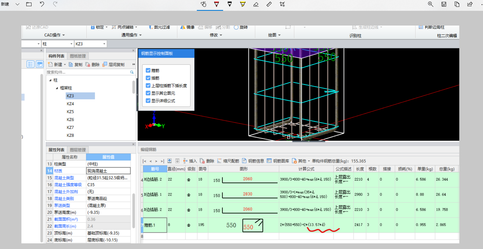The width and height of the screenshot is (483, 249).
Task: Select the yellow highlighter tool
Action: pos(243,4)
